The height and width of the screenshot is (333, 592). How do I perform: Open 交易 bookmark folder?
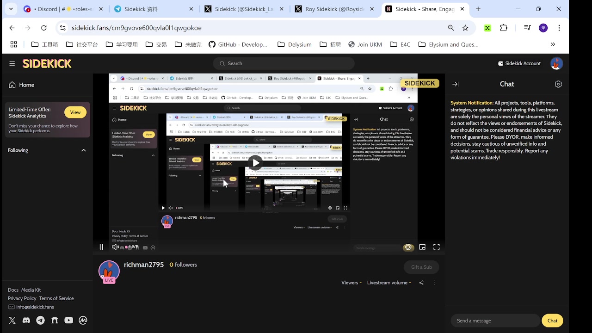(156, 44)
